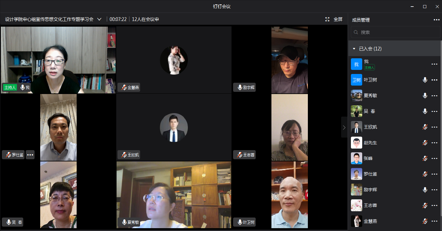The image size is (442, 231).
Task: Click the search magnifier icon in member panel
Action: click(x=356, y=32)
